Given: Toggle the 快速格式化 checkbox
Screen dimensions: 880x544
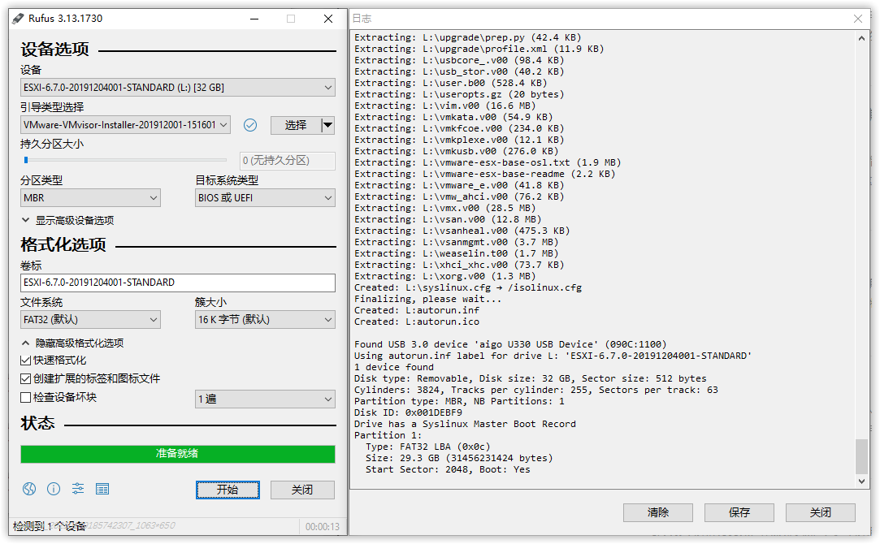Looking at the screenshot, I should [25, 361].
